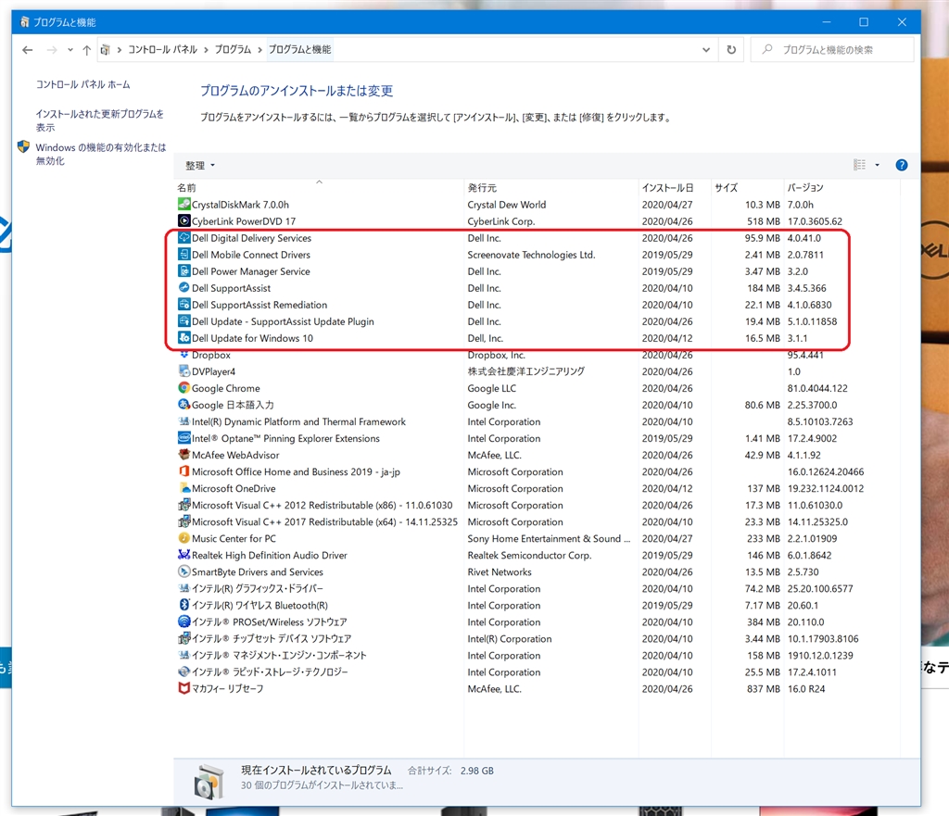Sort by the インストール日 column header

coord(674,187)
